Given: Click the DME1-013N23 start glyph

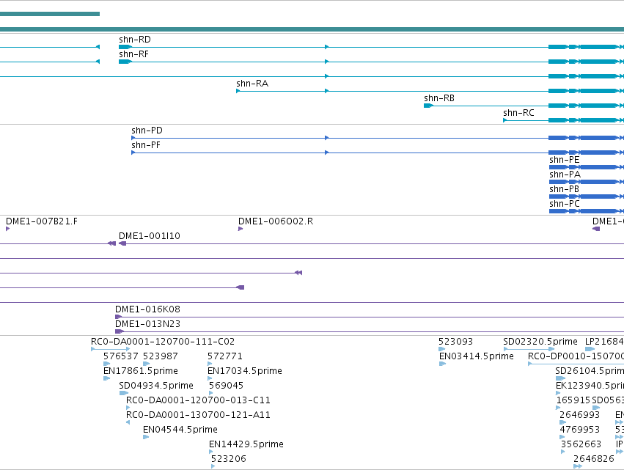Looking at the screenshot, I should (120, 331).
